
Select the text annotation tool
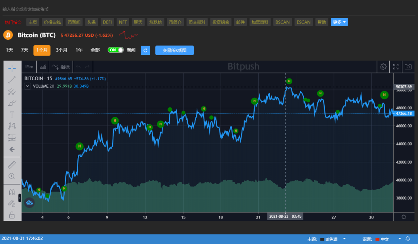[12, 114]
